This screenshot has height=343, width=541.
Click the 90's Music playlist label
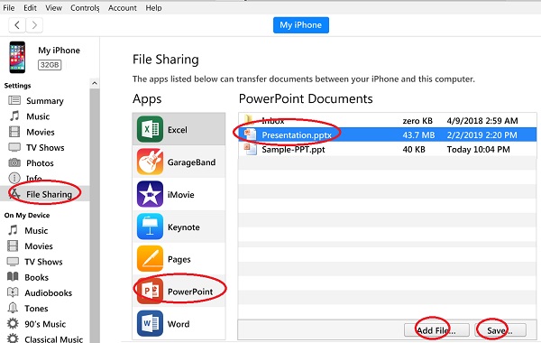(x=45, y=324)
